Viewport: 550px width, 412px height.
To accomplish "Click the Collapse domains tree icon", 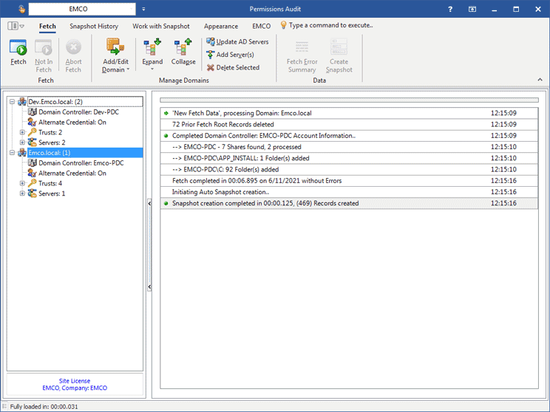I will 183,47.
